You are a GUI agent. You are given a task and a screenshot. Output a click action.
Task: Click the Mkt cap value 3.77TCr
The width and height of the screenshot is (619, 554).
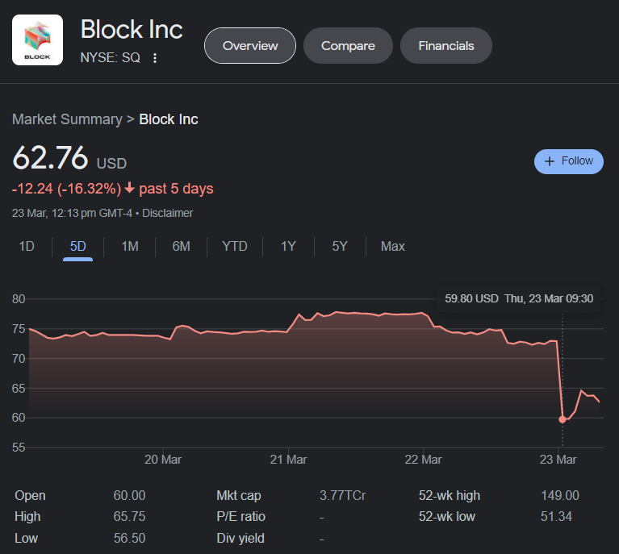tap(343, 495)
